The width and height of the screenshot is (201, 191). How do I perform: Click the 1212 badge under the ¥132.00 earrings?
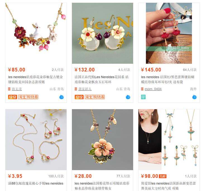(x=79, y=97)
